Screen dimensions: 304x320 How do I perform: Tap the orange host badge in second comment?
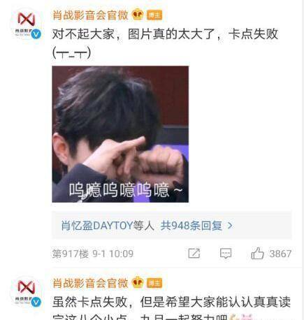154,283
